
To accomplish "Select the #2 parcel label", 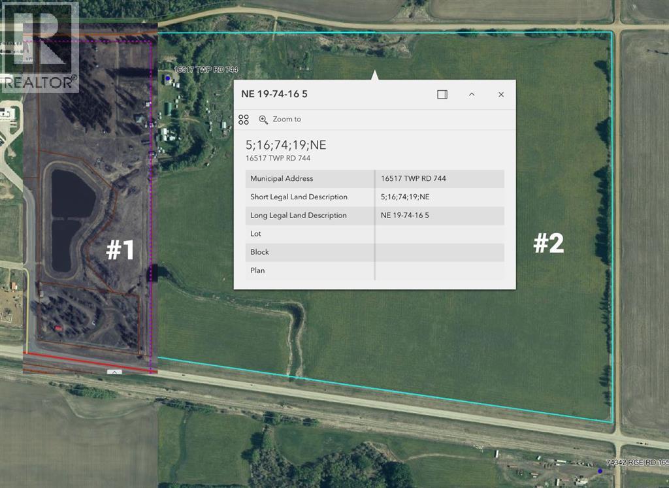I will 548,244.
